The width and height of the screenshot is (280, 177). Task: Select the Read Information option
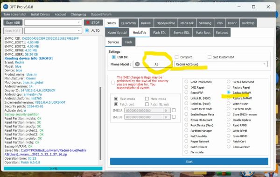199,82
